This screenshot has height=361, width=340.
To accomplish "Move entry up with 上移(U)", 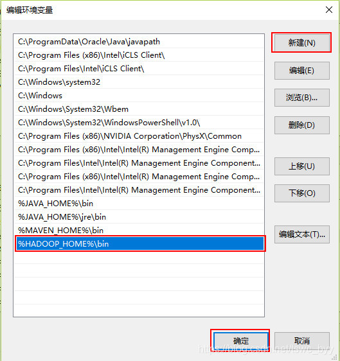I will click(302, 166).
